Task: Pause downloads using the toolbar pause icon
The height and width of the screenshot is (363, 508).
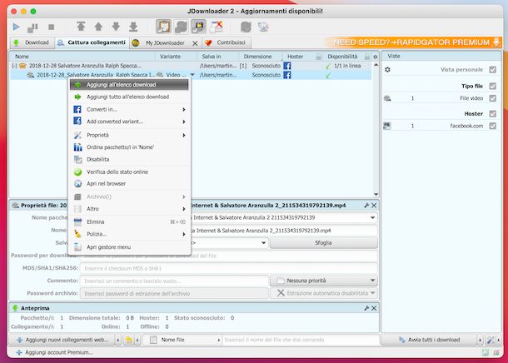Action: 32,27
